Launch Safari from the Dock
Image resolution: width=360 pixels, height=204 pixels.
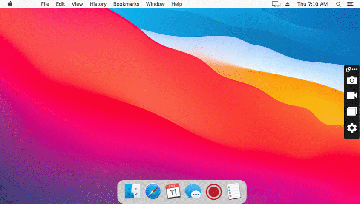tap(153, 192)
